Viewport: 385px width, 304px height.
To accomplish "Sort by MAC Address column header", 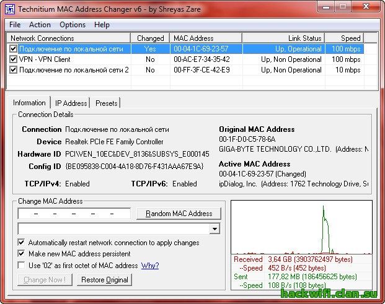I will pyautogui.click(x=206, y=38).
